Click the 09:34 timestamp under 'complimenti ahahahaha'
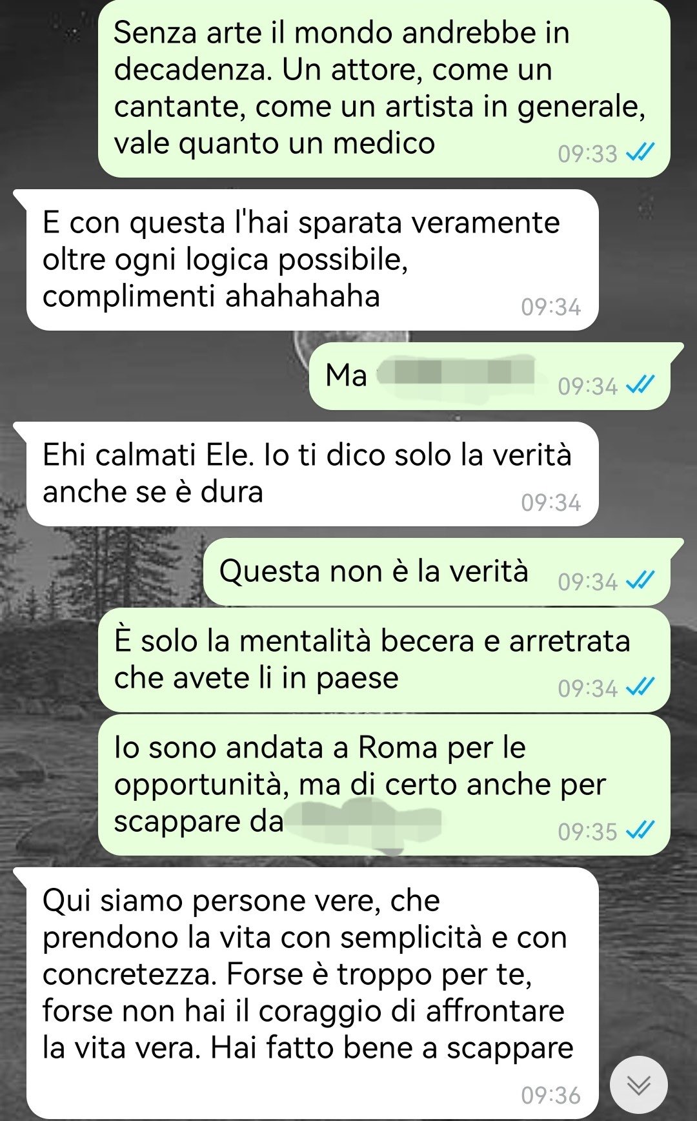The image size is (697, 1121). [551, 307]
